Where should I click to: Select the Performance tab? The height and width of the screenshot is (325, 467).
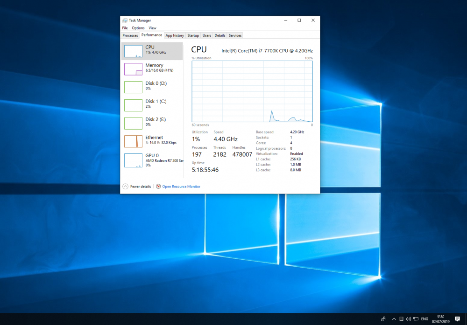pos(152,35)
